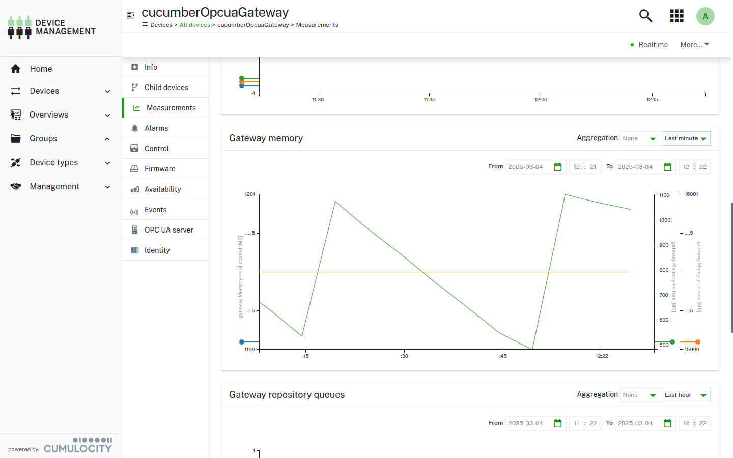This screenshot has width=733, height=458.
Task: Open the Aggregation dropdown for Gateway memory
Action: click(639, 138)
